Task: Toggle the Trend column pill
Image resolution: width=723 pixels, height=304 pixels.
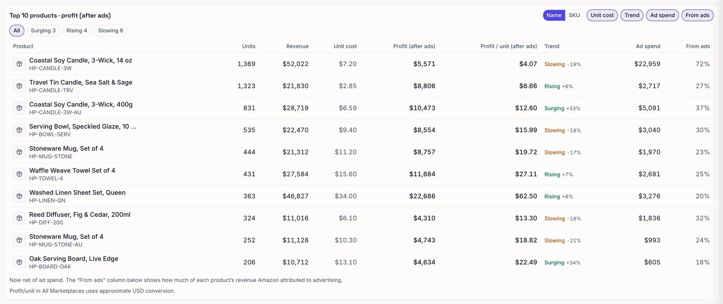Action: pos(632,15)
